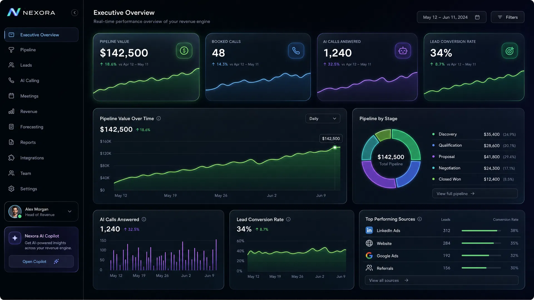The width and height of the screenshot is (534, 300).
Task: Collapse the sidebar with the chevron button
Action: click(75, 13)
